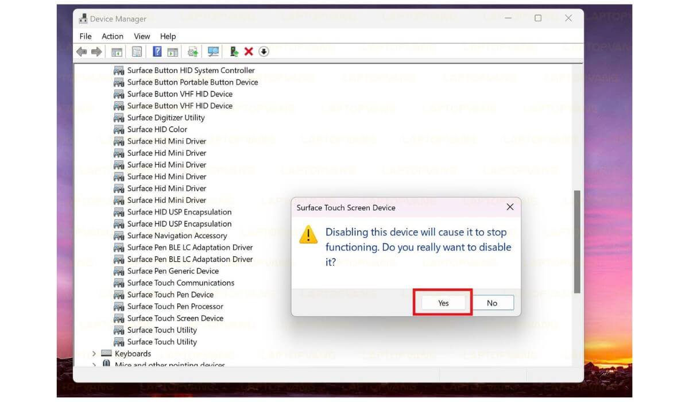Confirm disabling by clicking Yes
Screen dimensions: 689x402
(443, 303)
